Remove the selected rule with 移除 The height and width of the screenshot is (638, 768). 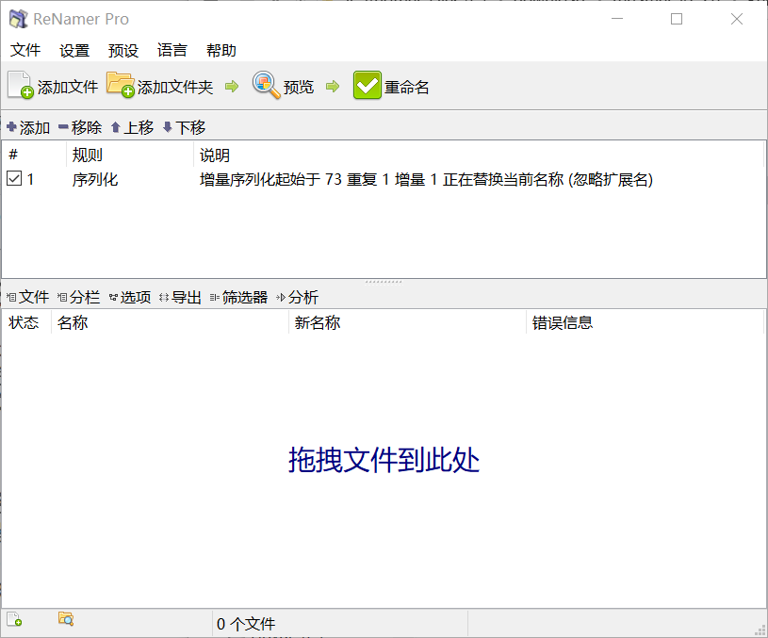click(x=80, y=127)
